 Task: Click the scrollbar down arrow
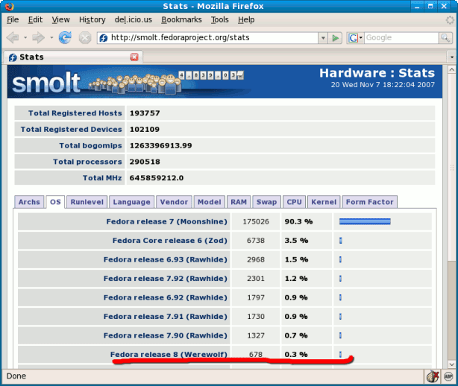451,364
